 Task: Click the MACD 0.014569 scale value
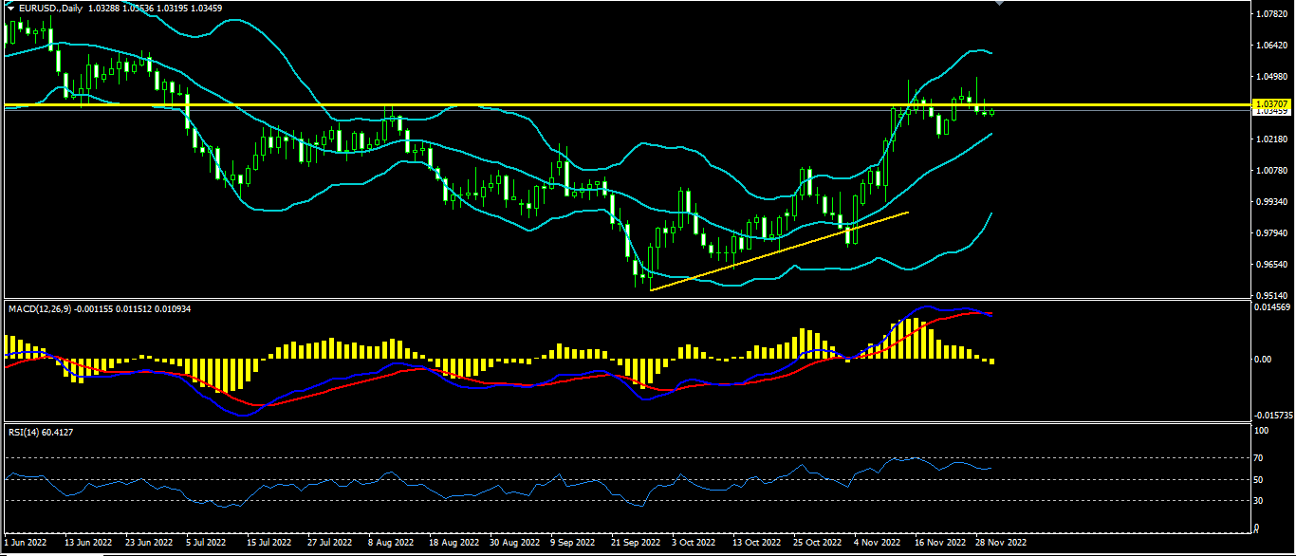(x=1270, y=307)
